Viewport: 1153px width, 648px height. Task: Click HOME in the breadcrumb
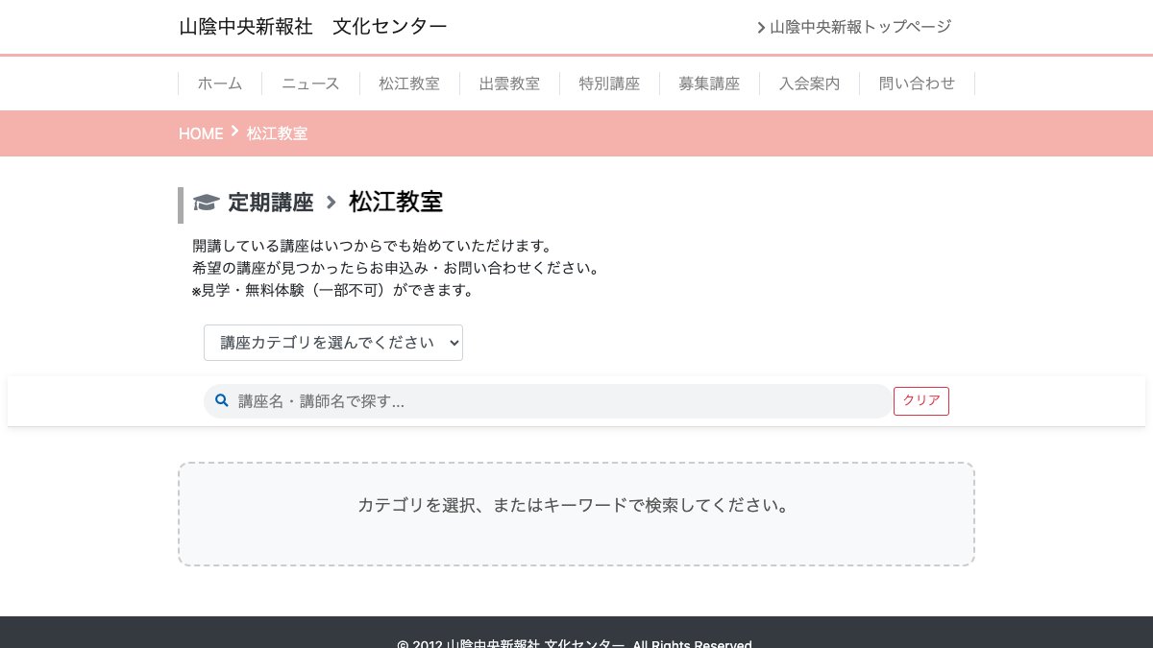201,133
